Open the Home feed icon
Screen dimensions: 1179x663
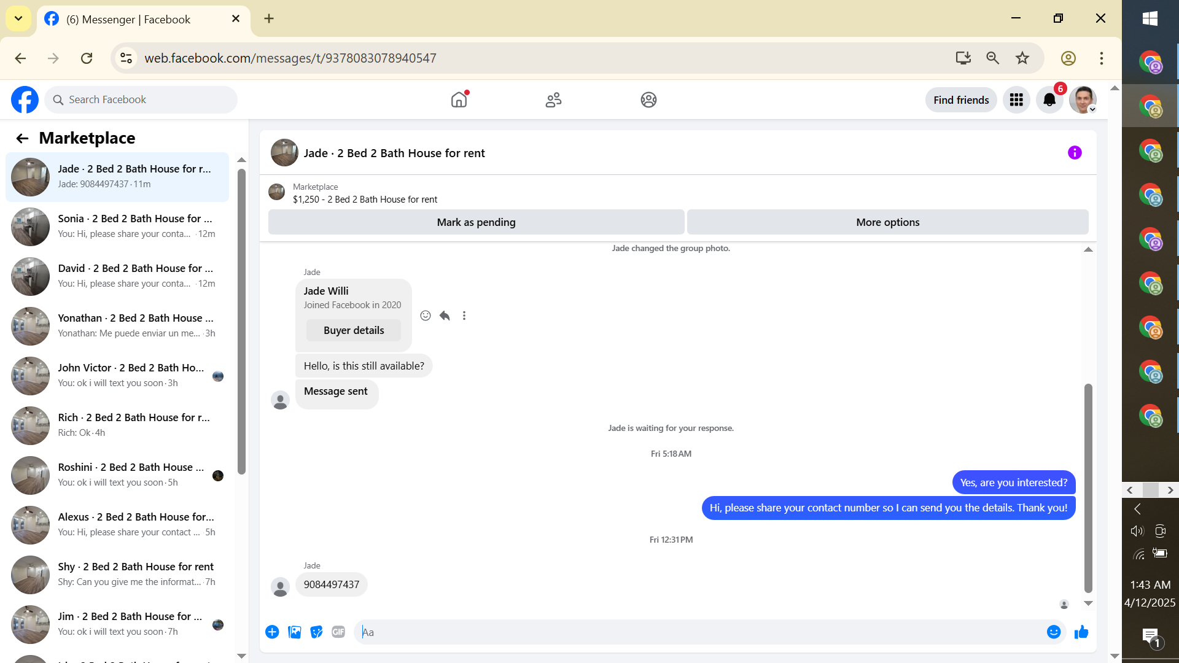click(x=459, y=99)
